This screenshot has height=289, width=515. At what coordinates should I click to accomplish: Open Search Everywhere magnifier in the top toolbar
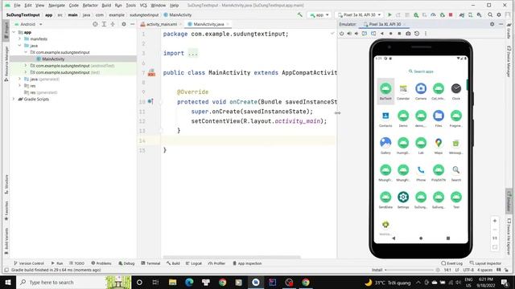pyautogui.click(x=490, y=14)
